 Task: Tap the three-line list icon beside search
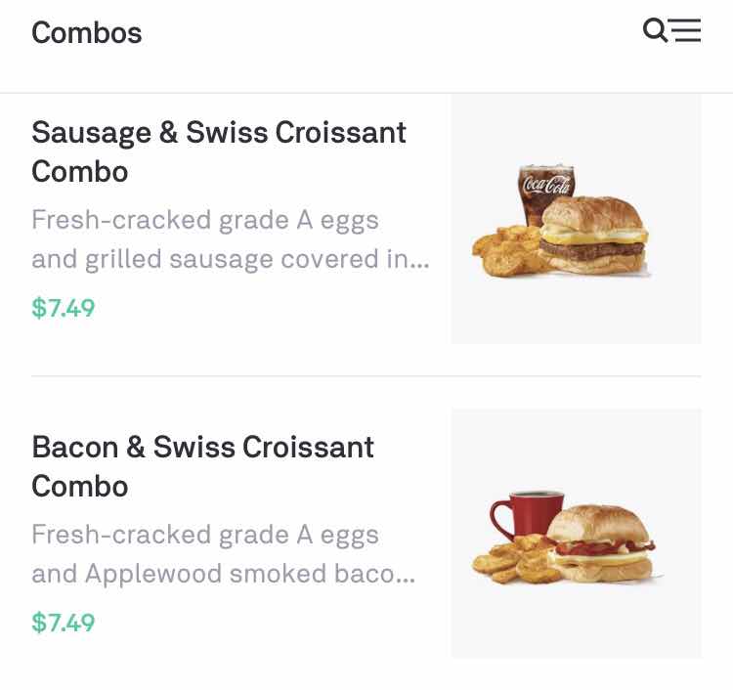click(x=686, y=31)
